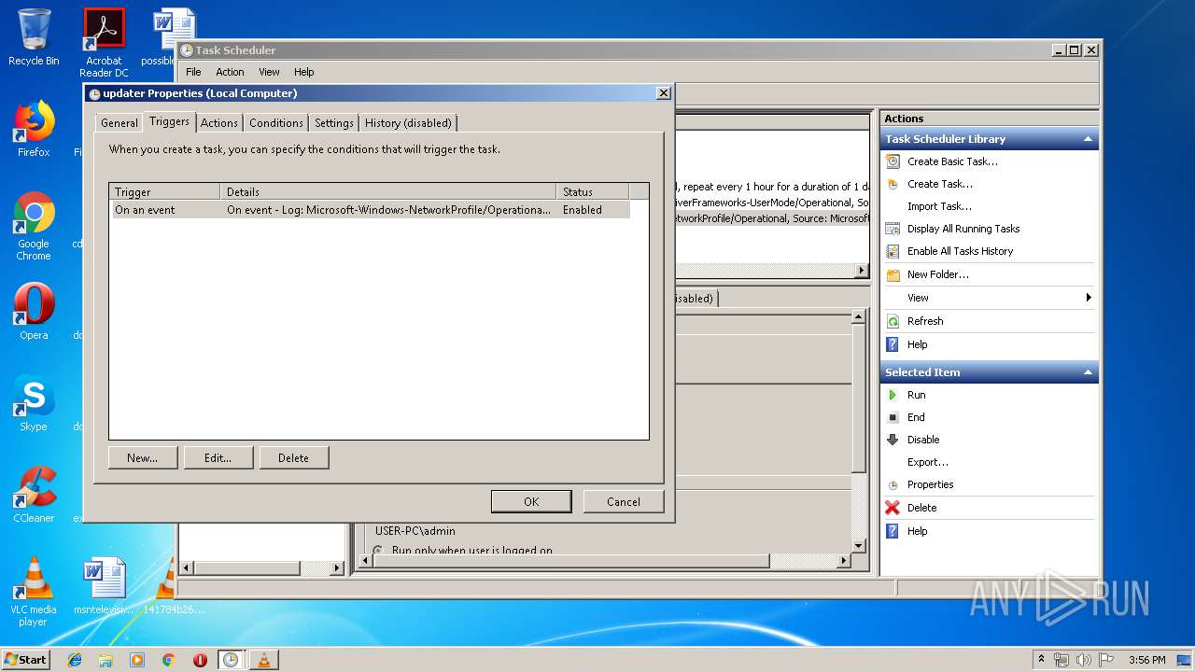Click the clock showing 3:56 PM
Viewport: 1195px width, 672px height.
(x=1146, y=660)
